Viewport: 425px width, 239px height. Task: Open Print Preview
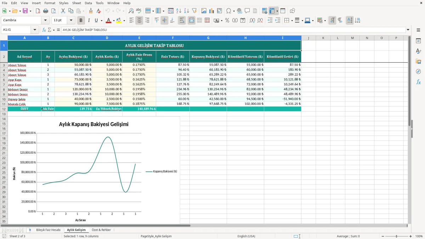click(x=53, y=11)
